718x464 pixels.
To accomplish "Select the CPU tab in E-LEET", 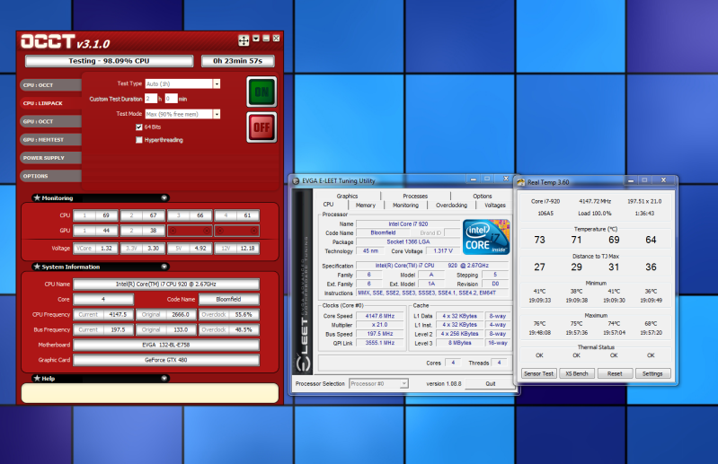I will tap(328, 205).
